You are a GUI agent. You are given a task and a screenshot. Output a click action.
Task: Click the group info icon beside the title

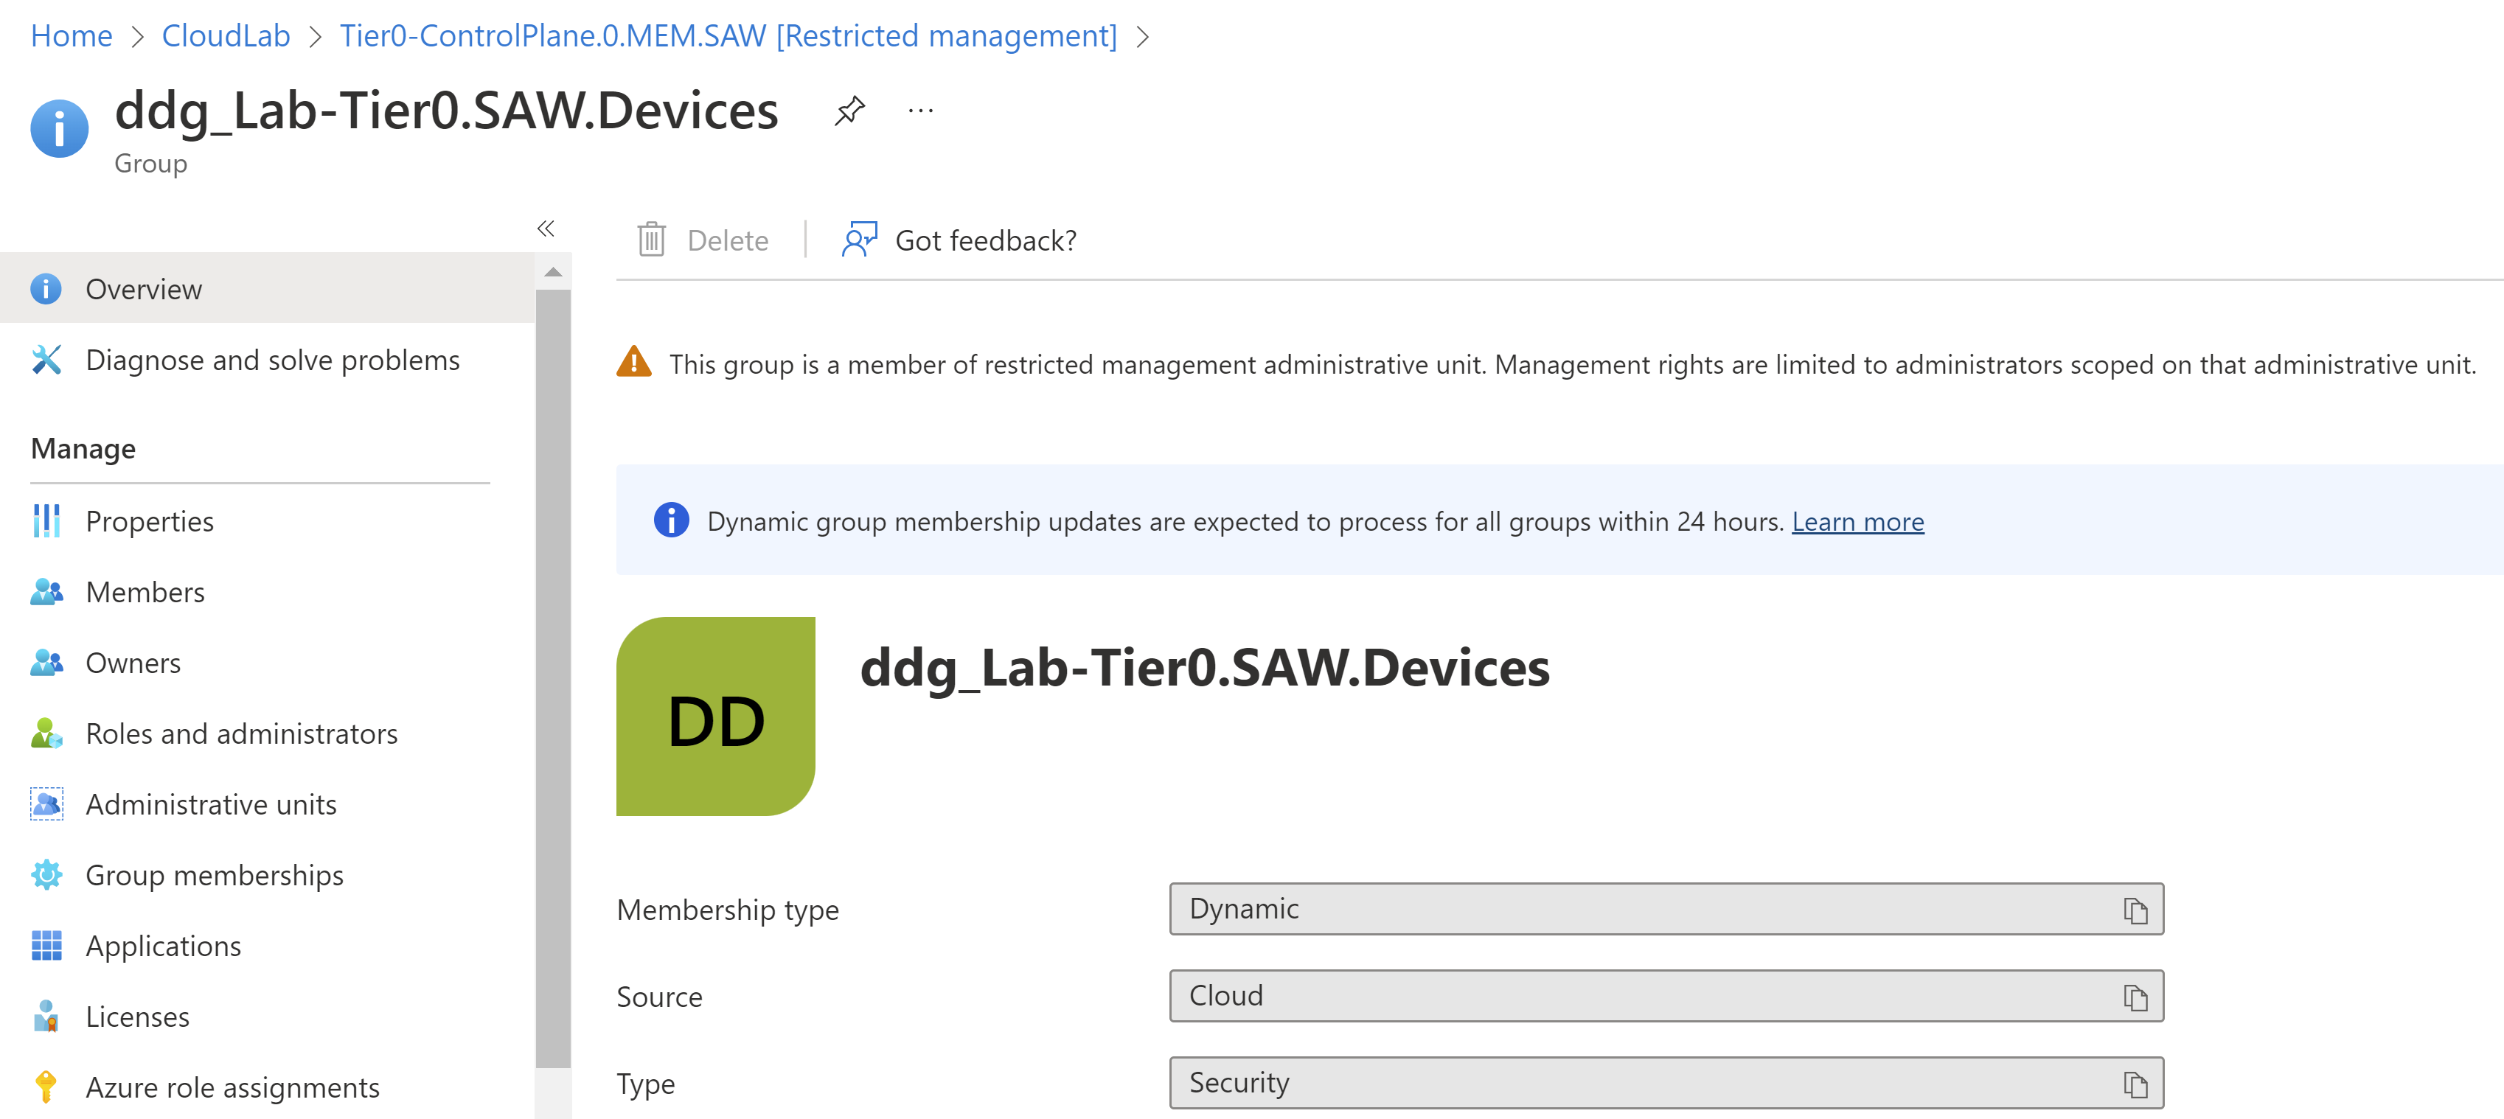(x=59, y=128)
